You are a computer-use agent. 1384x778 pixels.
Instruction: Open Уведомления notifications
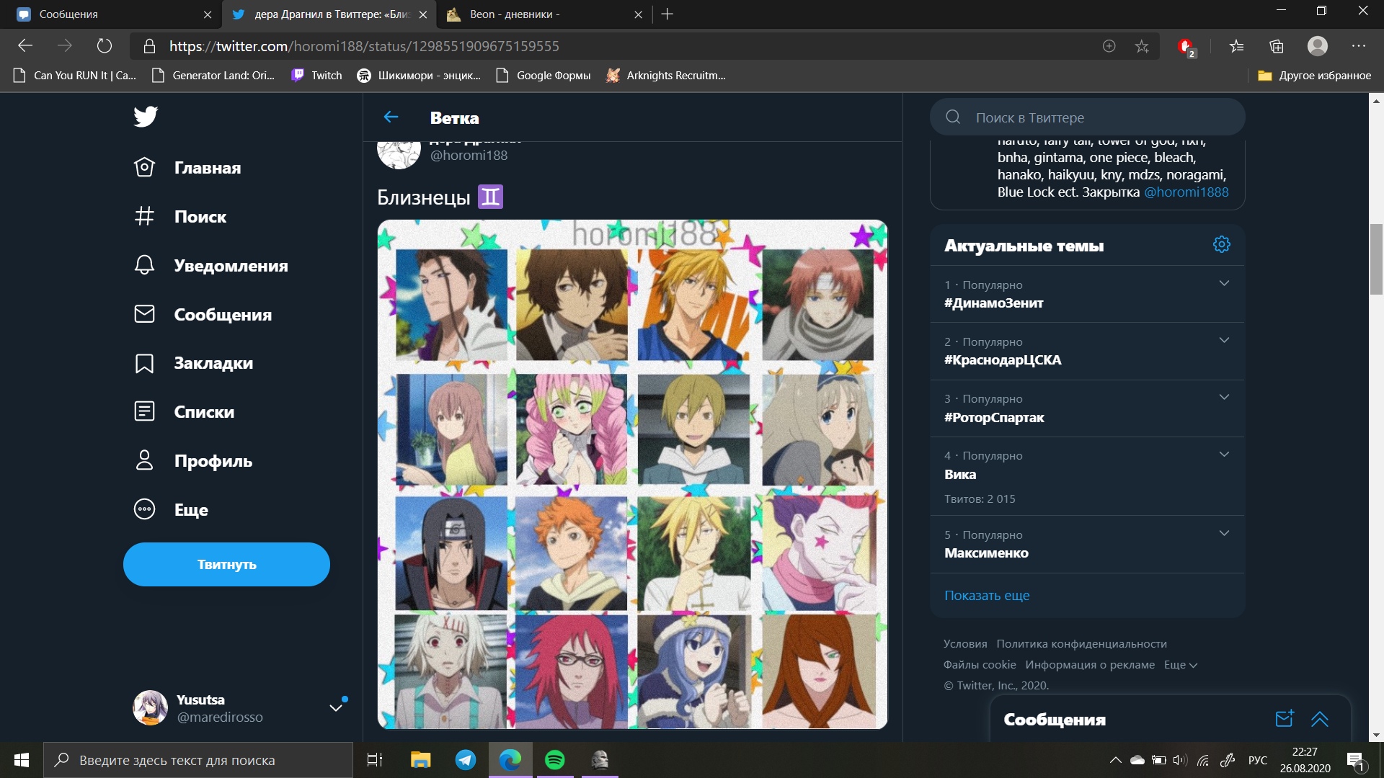tap(211, 265)
